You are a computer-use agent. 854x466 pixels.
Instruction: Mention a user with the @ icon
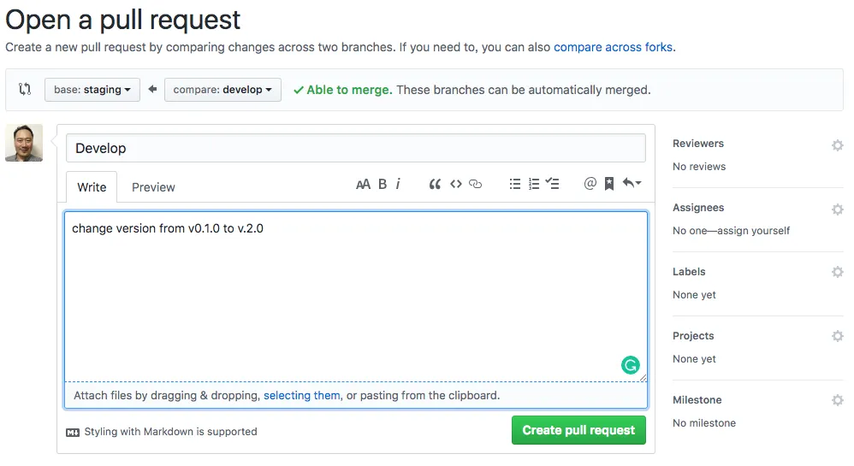[590, 183]
